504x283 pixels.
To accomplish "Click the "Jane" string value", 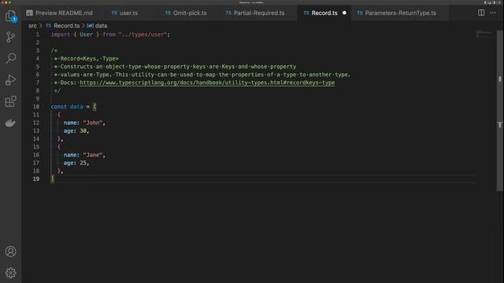I will coord(93,155).
